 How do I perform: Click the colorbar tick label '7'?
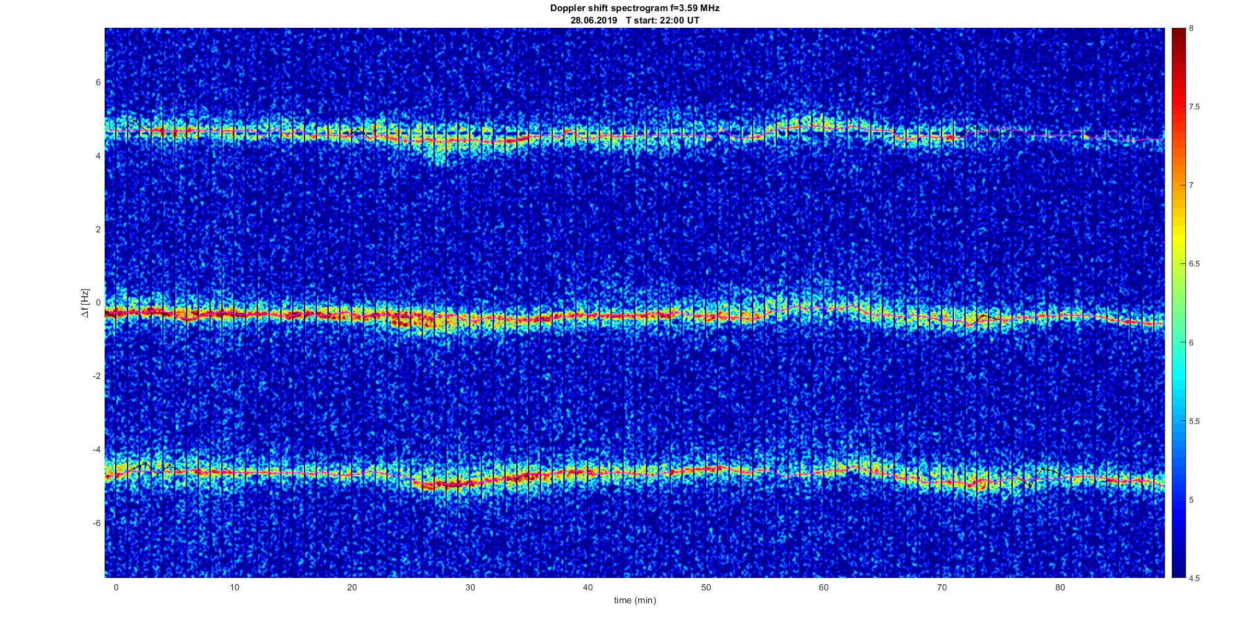pos(1191,185)
